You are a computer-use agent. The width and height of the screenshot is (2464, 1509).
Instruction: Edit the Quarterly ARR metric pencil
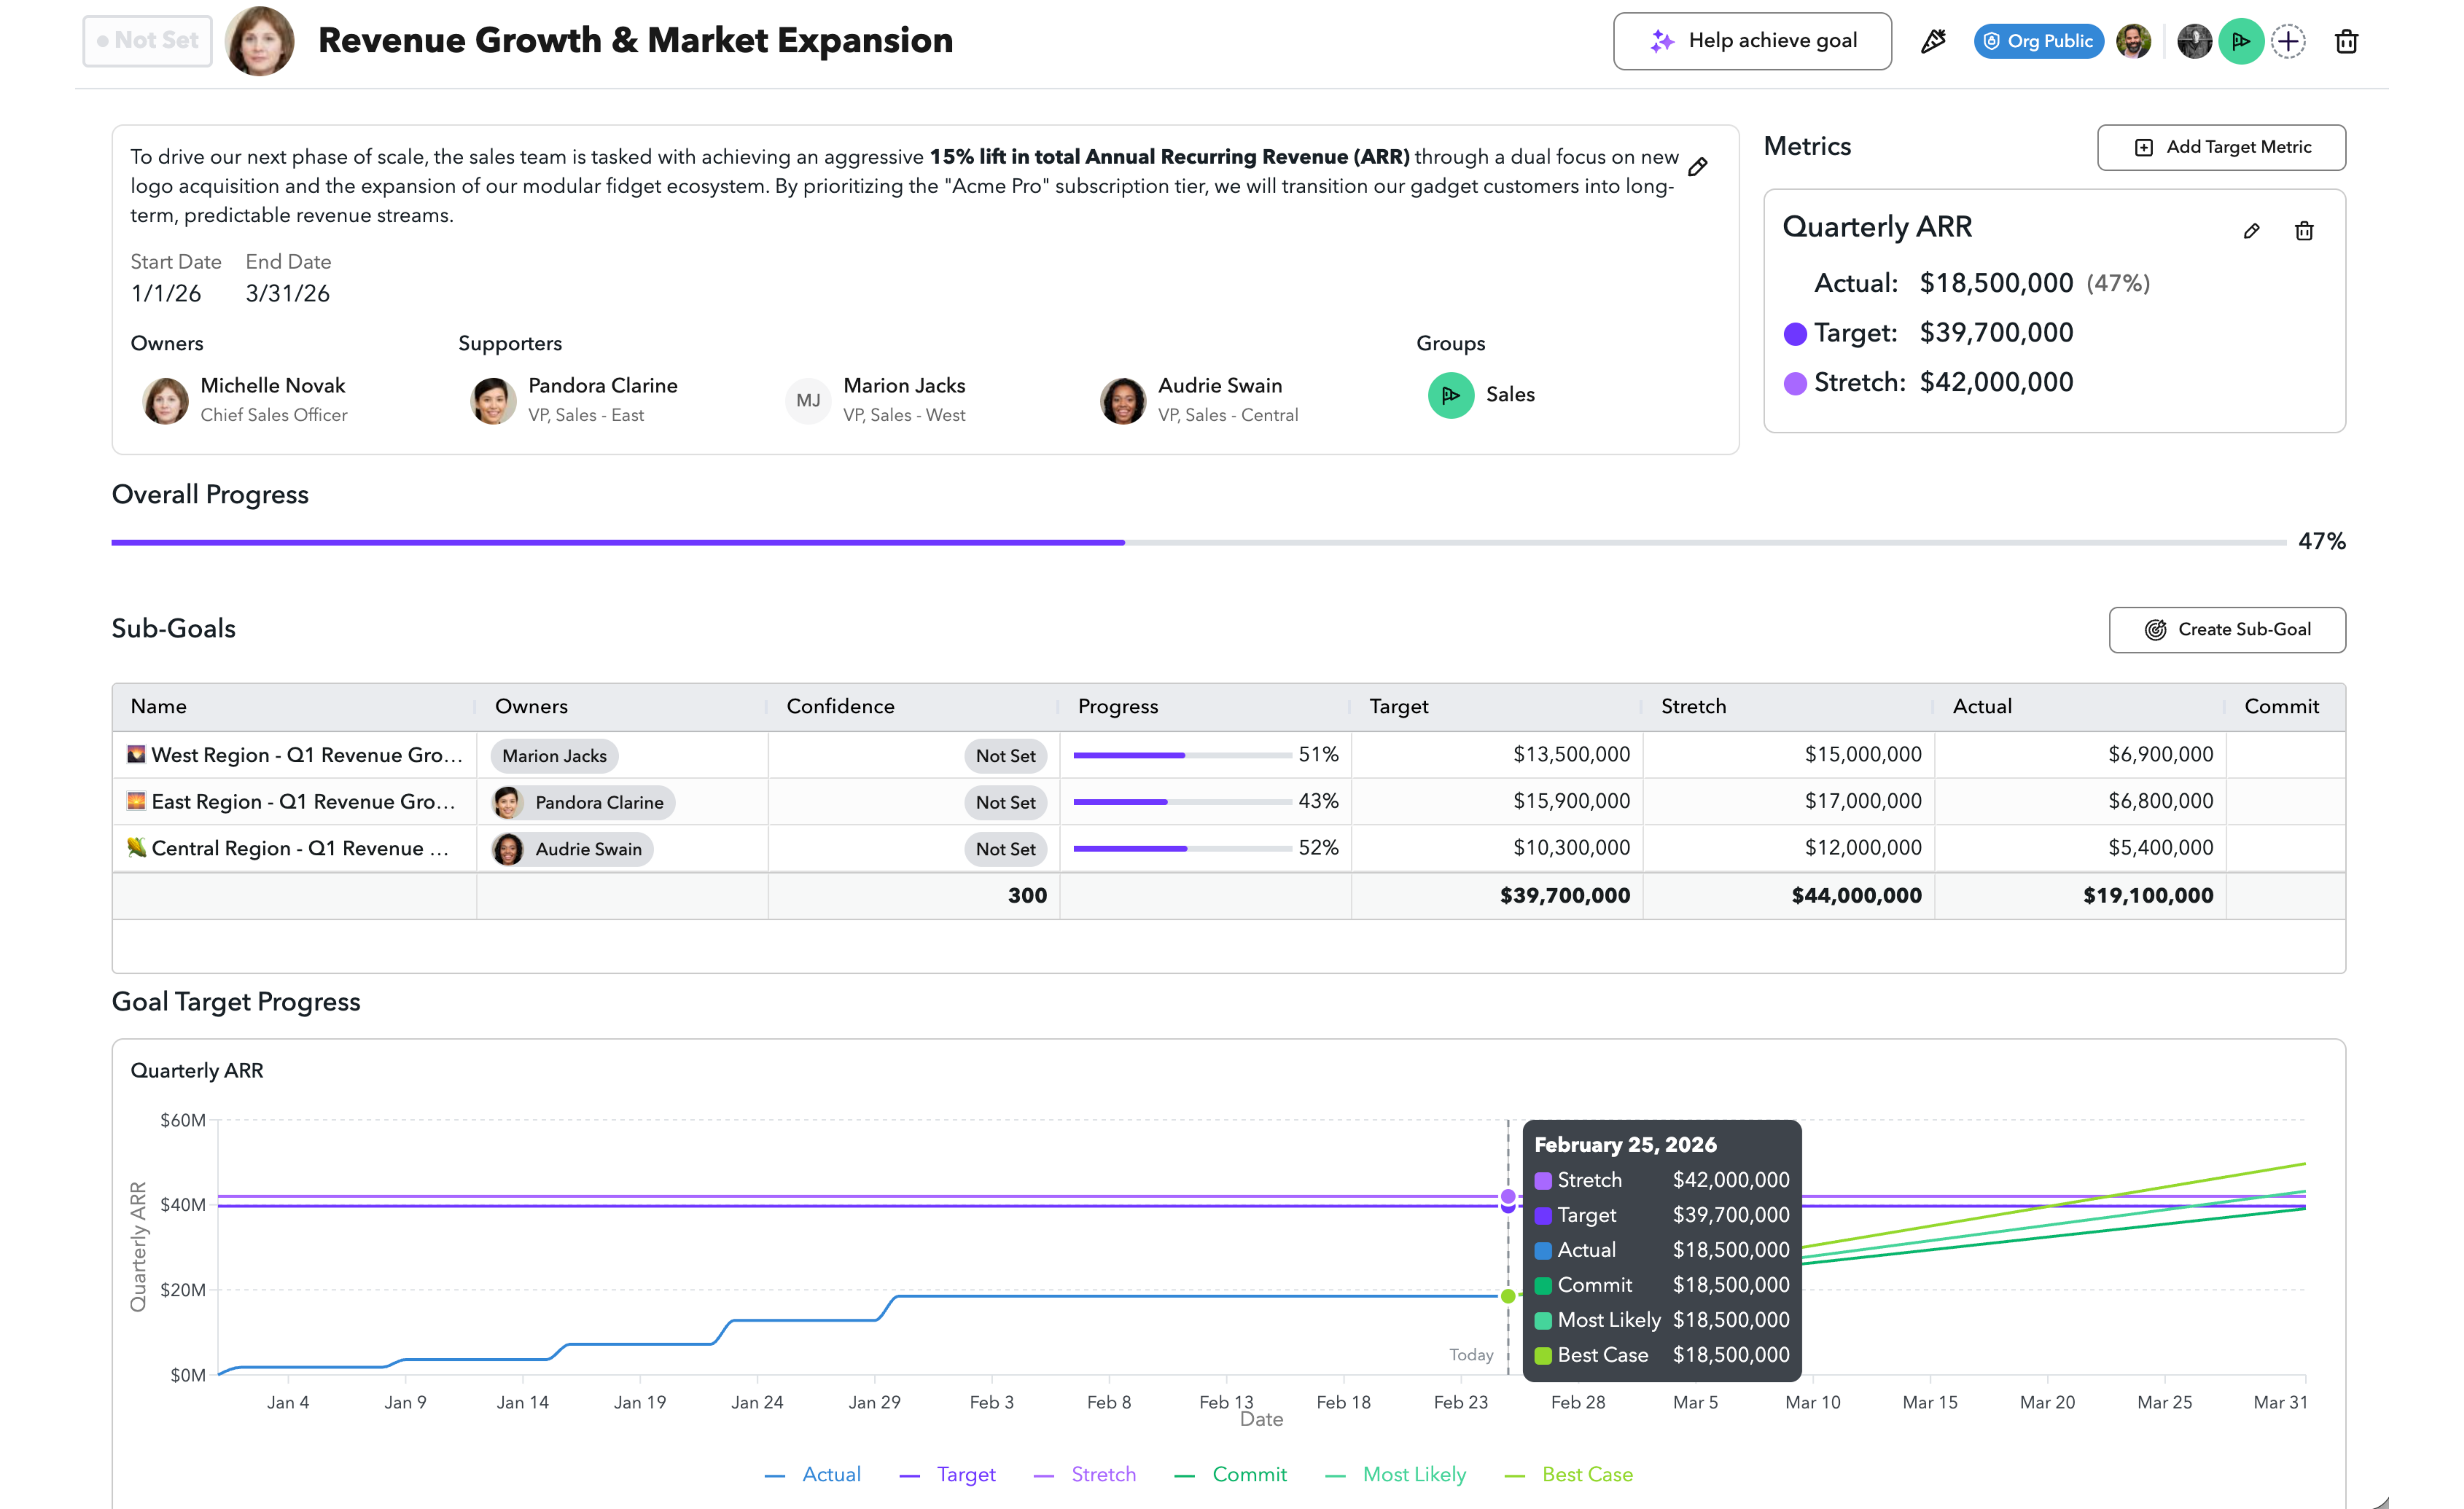2251,231
